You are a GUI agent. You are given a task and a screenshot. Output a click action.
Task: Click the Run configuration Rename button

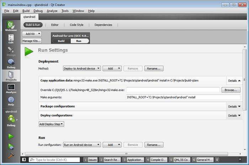coord(154,145)
